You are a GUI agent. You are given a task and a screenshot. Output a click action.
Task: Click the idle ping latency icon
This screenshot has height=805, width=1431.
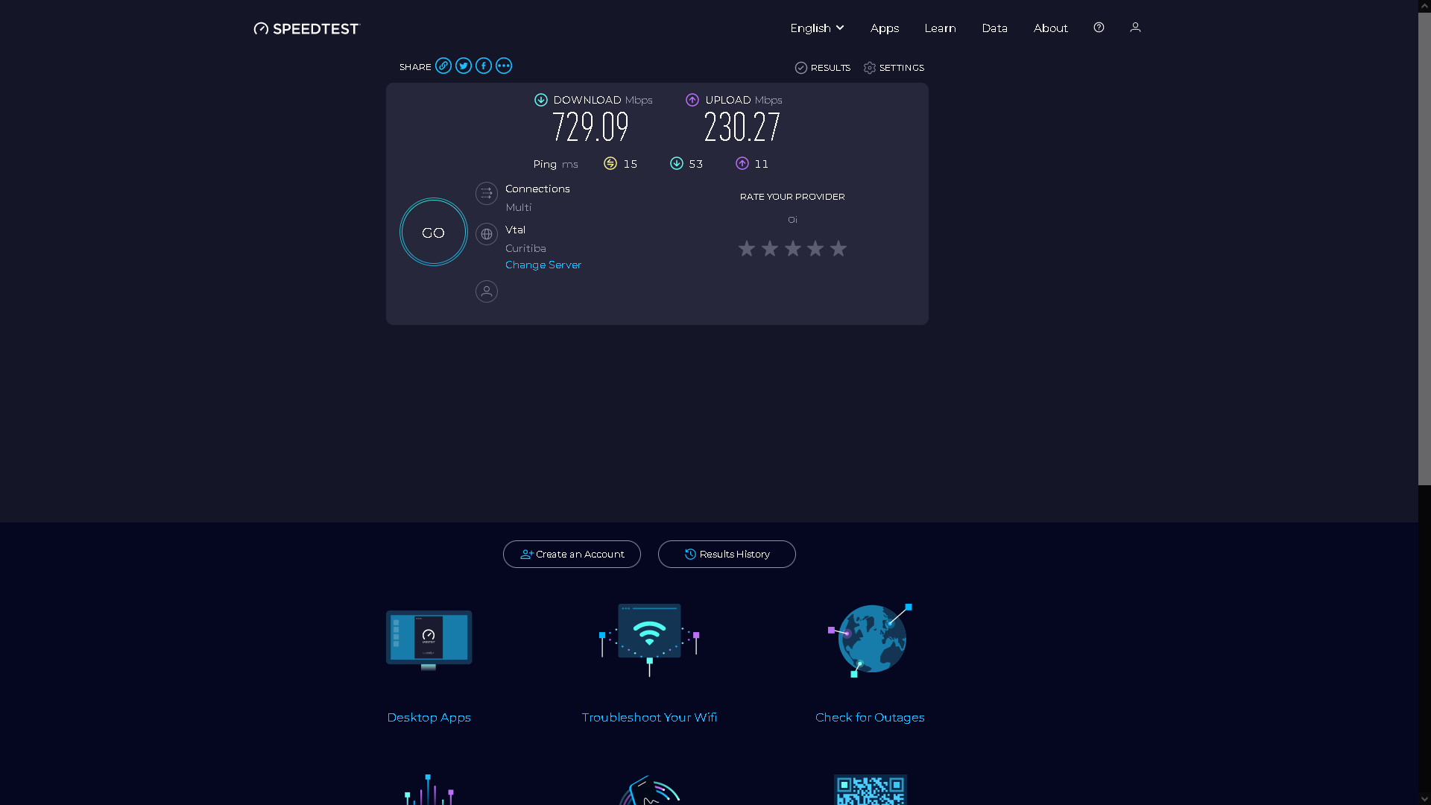610,163
